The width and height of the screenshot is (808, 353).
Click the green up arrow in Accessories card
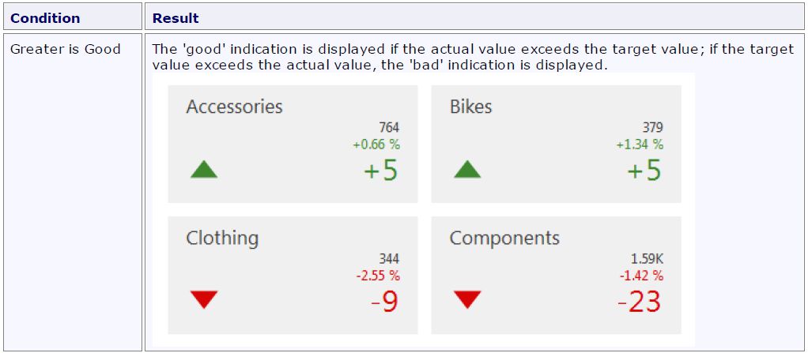click(x=204, y=169)
